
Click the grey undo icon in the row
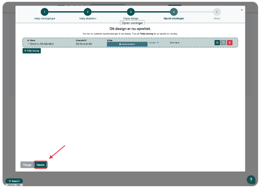coord(223,43)
